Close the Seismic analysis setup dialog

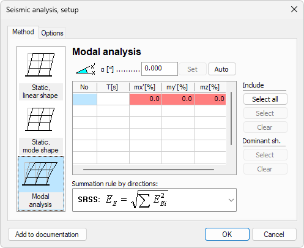(294, 9)
